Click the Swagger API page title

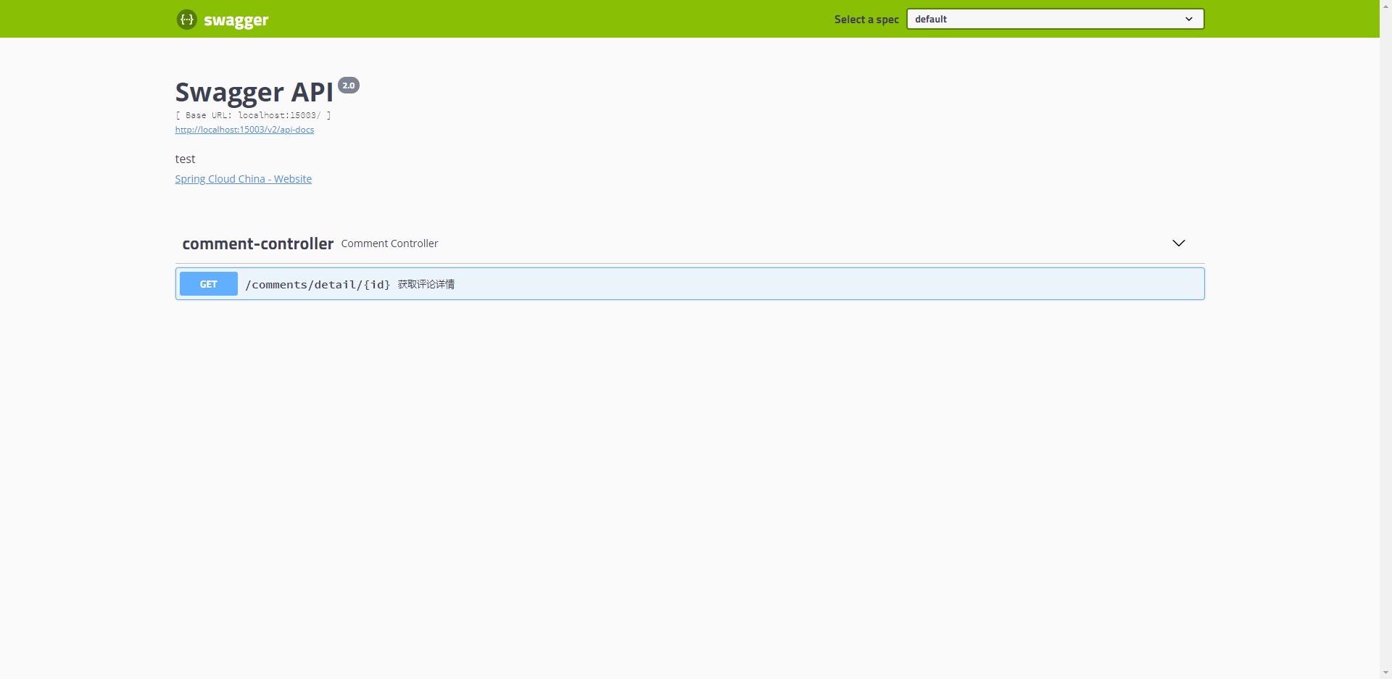tap(253, 92)
